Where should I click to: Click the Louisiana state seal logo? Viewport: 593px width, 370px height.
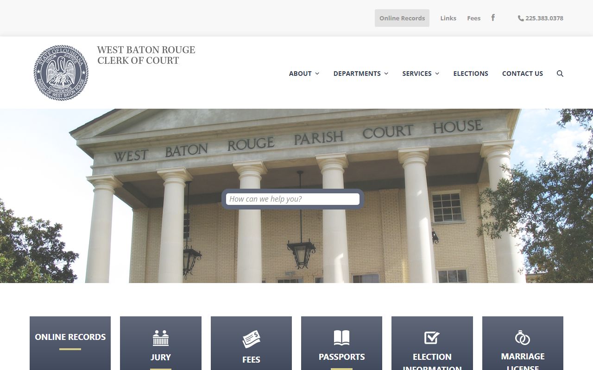tap(61, 73)
